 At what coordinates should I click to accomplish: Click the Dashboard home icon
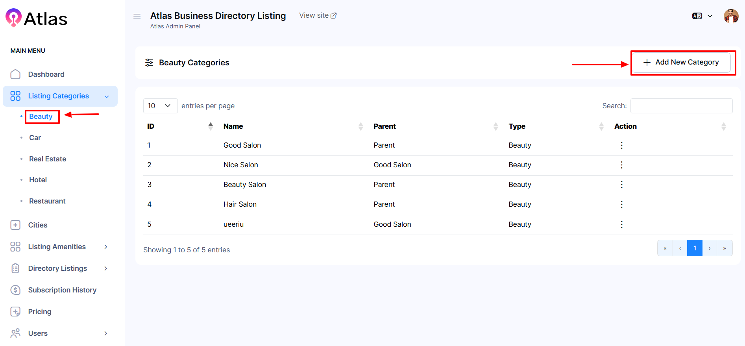[x=15, y=74]
